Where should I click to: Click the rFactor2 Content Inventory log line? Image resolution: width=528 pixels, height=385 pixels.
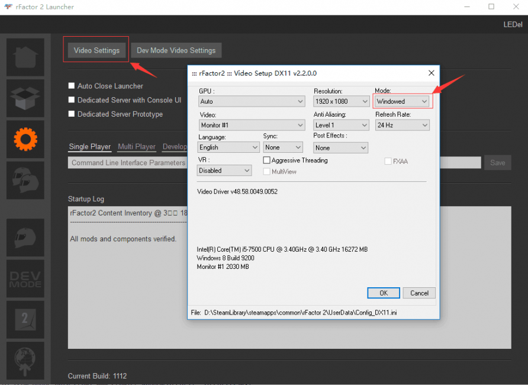pos(128,213)
